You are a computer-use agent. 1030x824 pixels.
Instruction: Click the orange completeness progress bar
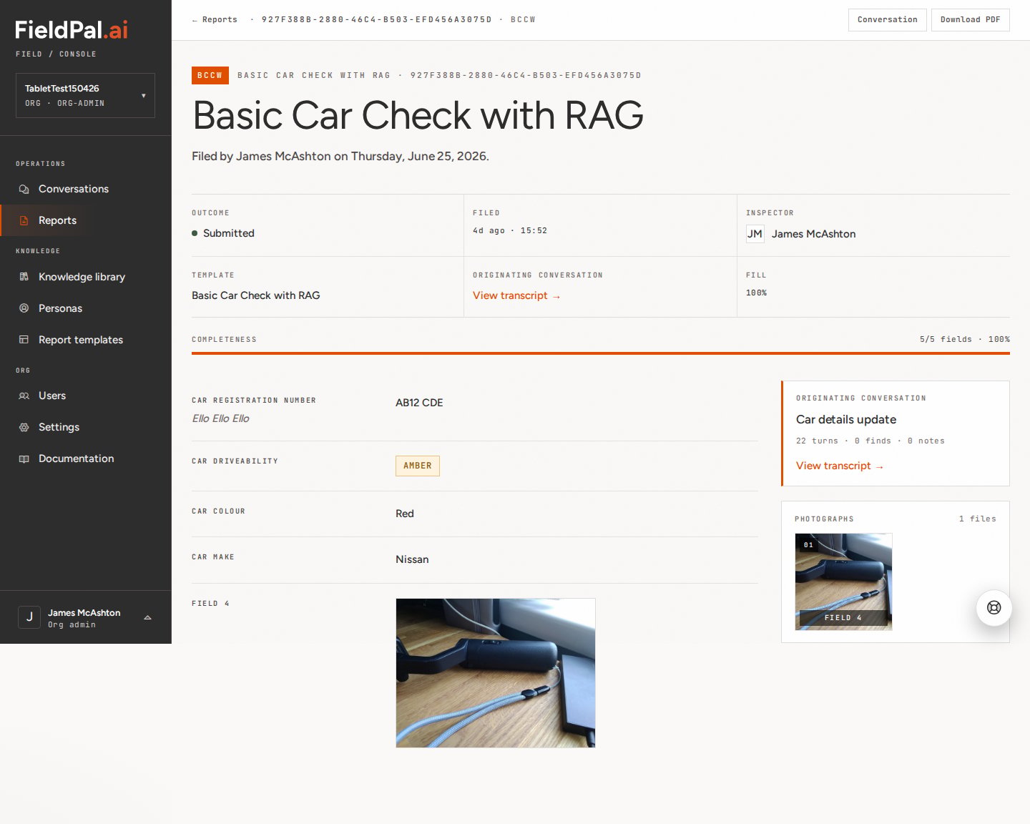tap(601, 353)
